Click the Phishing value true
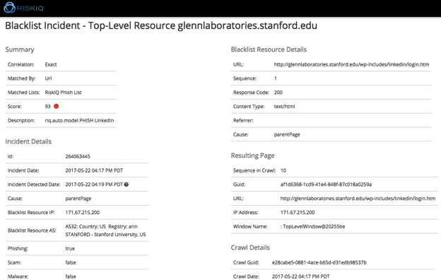This screenshot has width=441, height=280. click(70, 248)
